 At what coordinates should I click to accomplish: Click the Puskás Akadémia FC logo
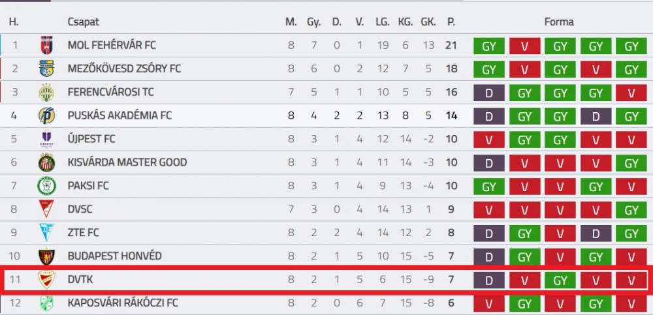tap(46, 115)
